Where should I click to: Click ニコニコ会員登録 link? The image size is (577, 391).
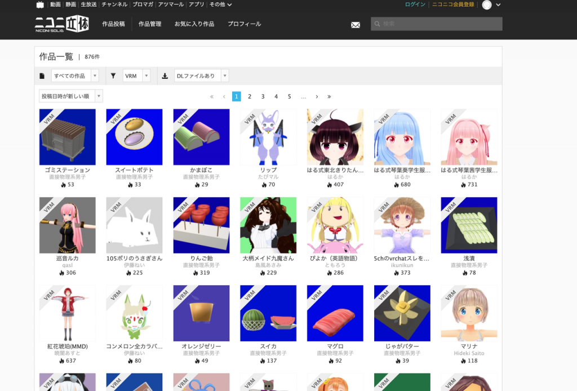click(x=453, y=5)
